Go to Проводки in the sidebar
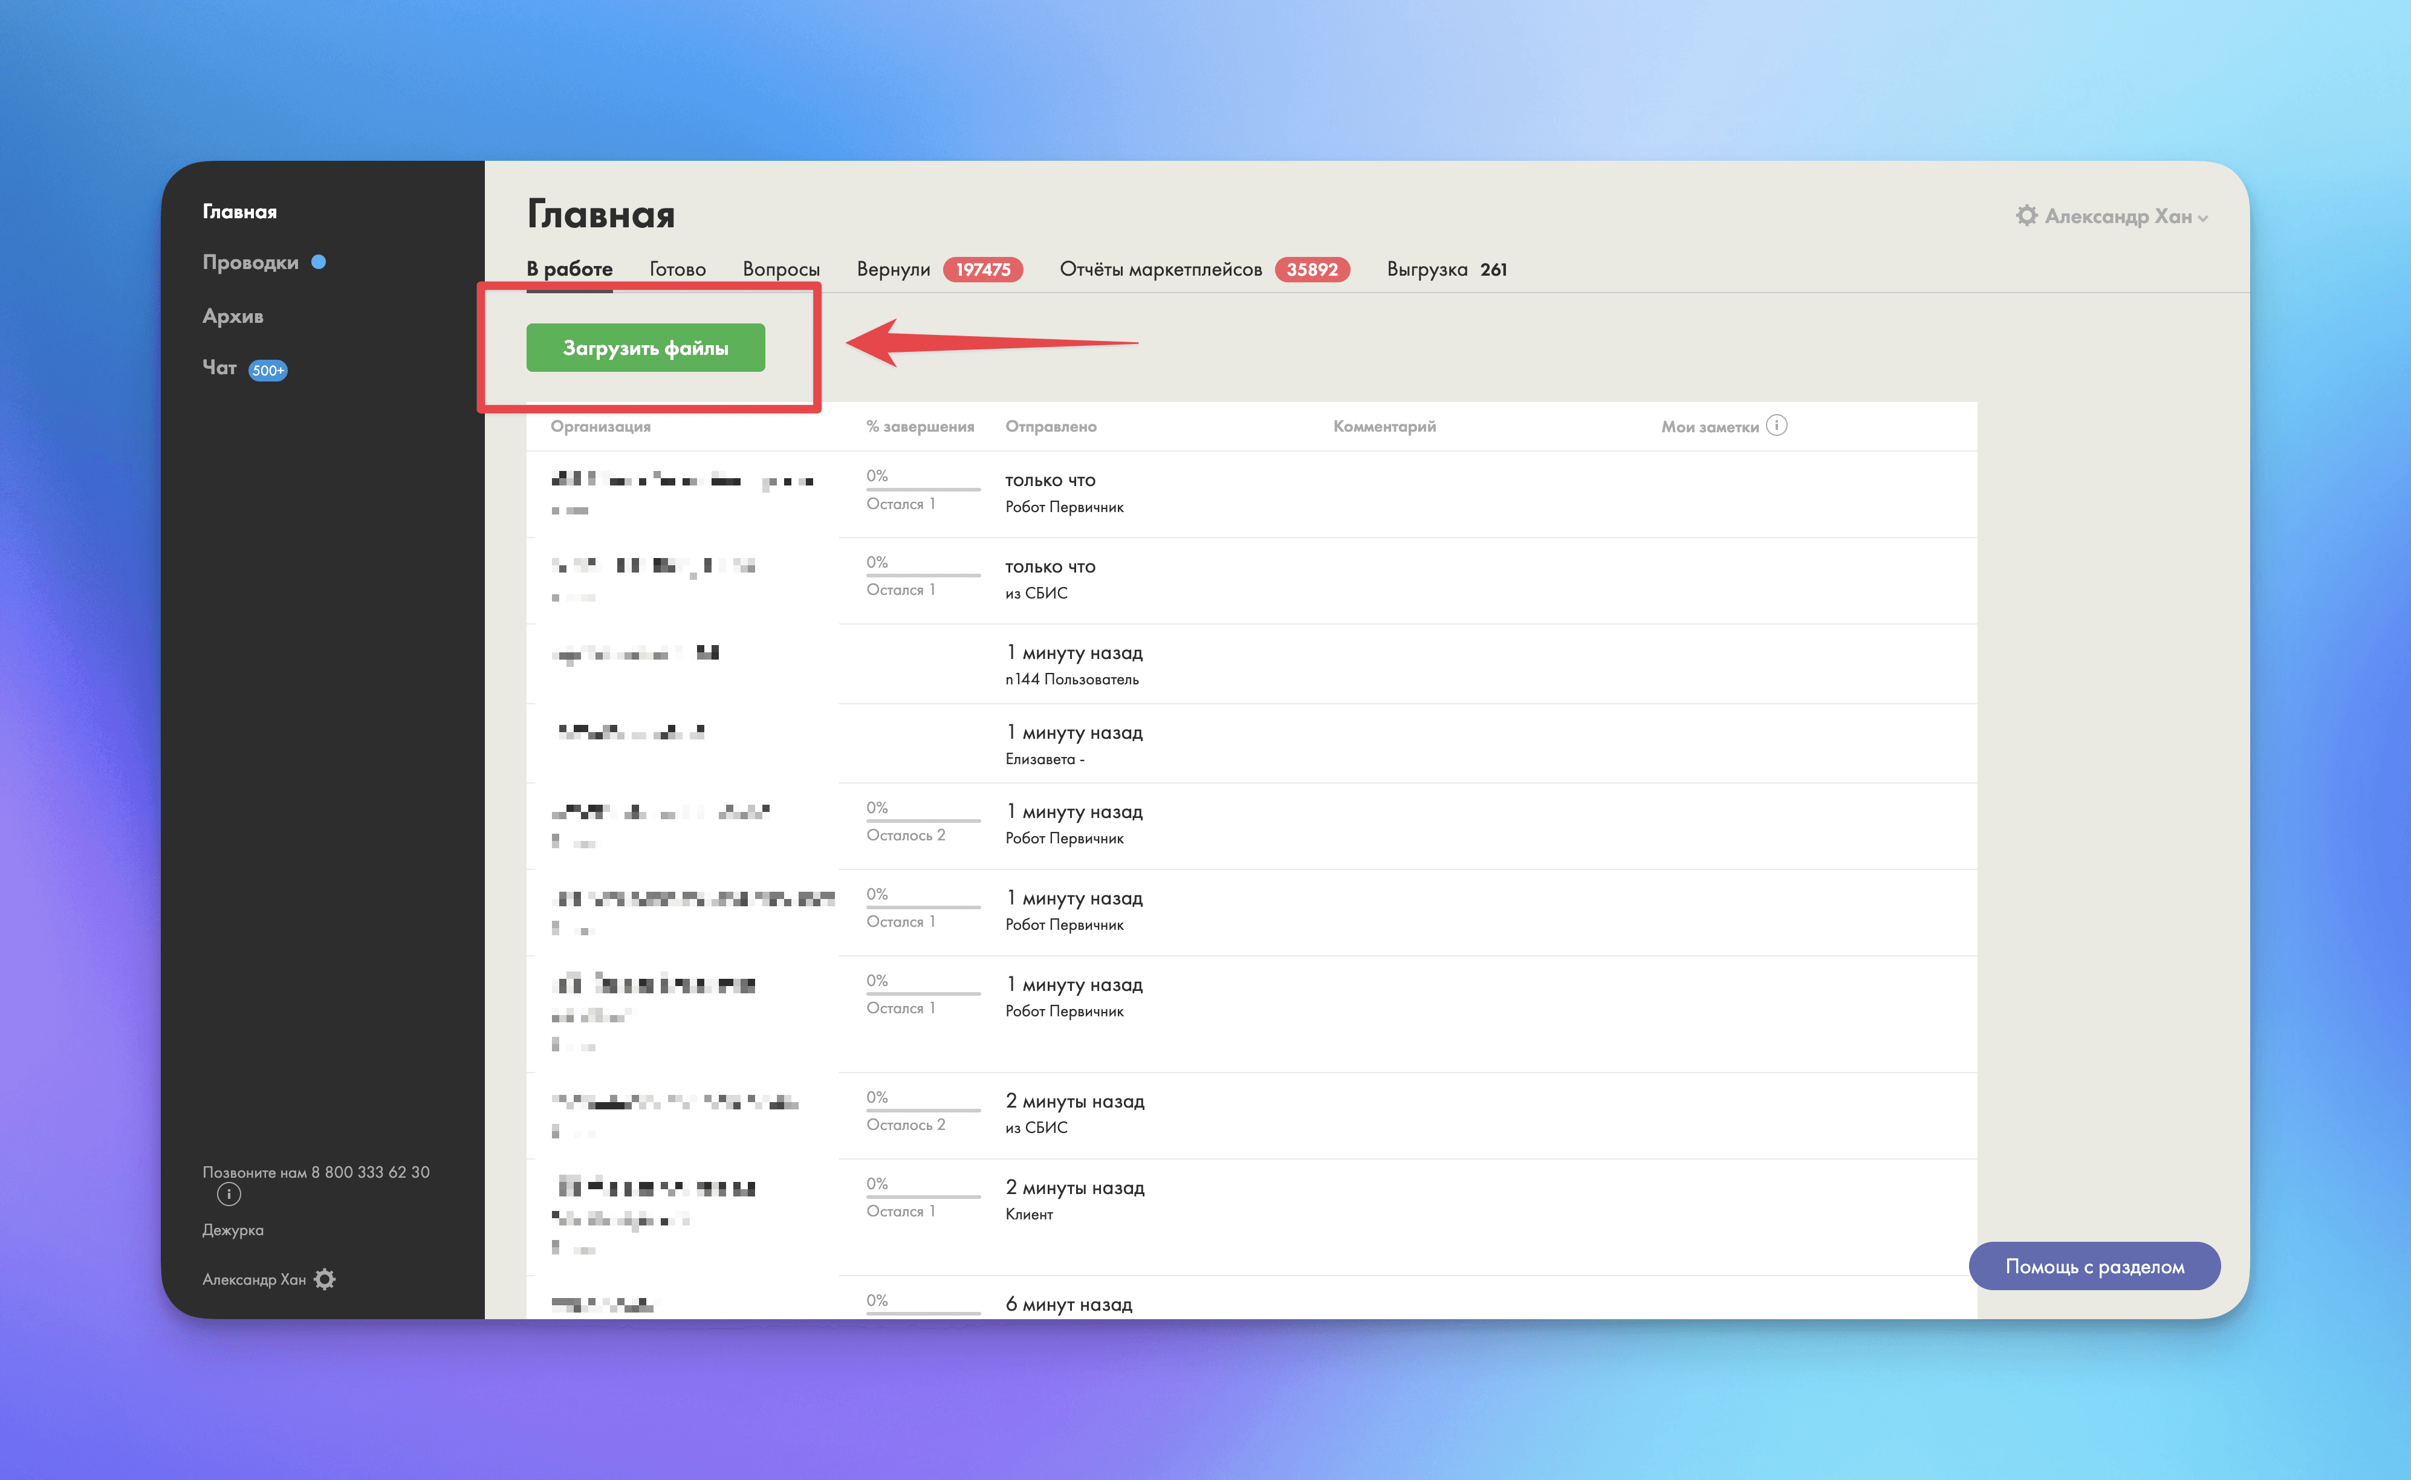The image size is (2411, 1480). pyautogui.click(x=250, y=262)
